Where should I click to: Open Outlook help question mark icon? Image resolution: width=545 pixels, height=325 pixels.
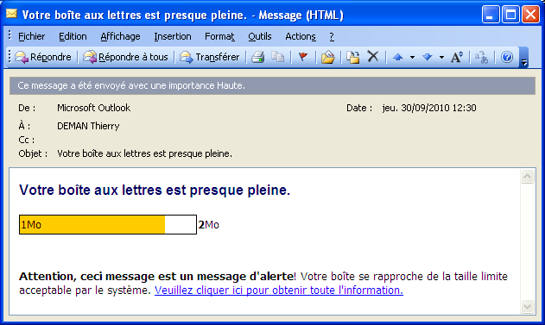(x=507, y=57)
